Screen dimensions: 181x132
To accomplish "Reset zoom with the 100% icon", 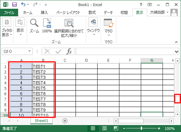I will (x=47, y=26).
